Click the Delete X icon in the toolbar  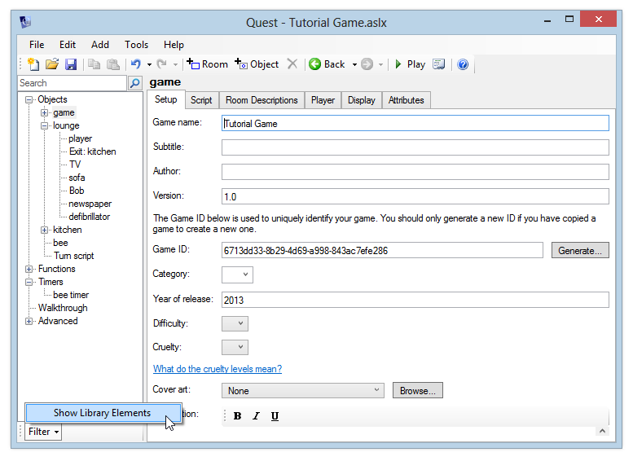pos(292,64)
